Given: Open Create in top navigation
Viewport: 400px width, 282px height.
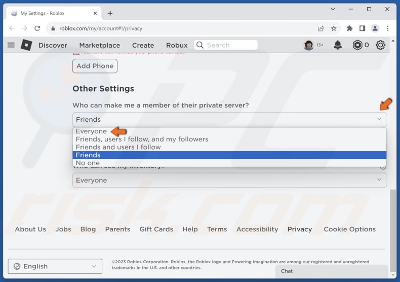Looking at the screenshot, I should (x=143, y=45).
